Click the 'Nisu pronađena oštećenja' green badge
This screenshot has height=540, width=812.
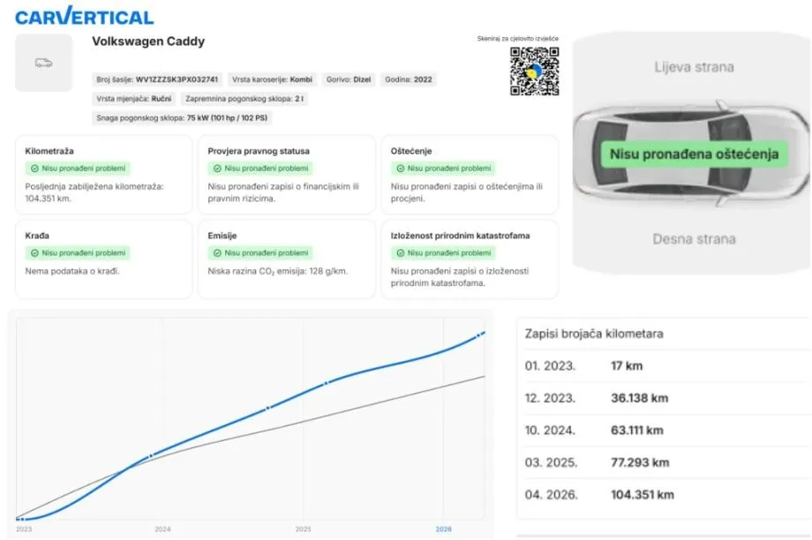[x=694, y=154]
